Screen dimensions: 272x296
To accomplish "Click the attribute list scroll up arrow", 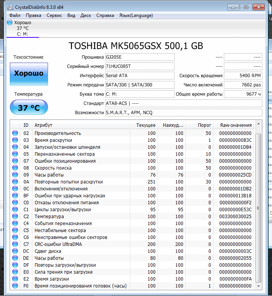I will pos(259,124).
